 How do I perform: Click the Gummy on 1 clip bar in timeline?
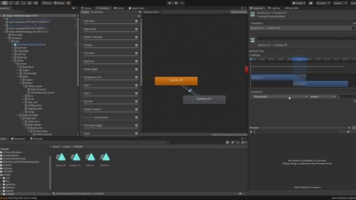[x=278, y=78]
